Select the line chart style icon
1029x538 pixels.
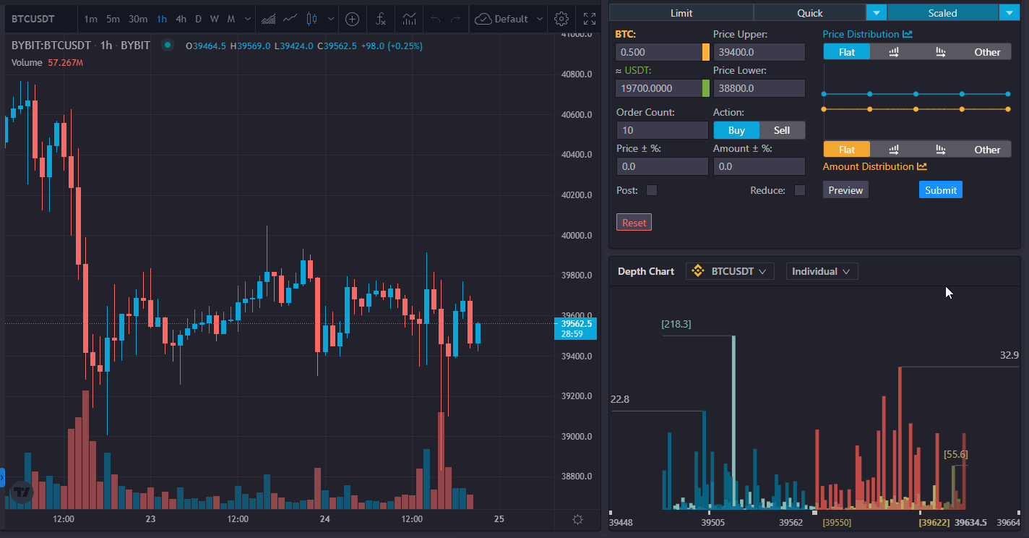(x=290, y=19)
